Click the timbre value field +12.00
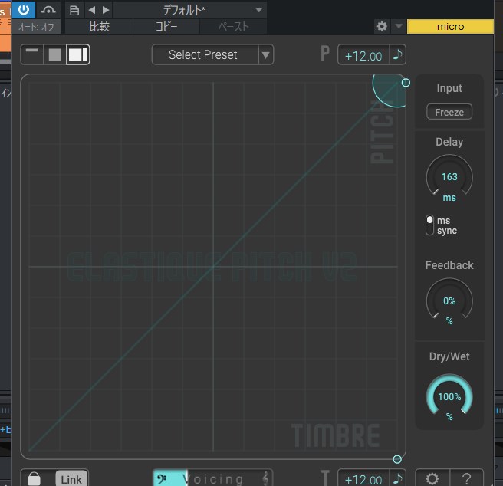Viewport: 503px width, 486px height. [363, 479]
